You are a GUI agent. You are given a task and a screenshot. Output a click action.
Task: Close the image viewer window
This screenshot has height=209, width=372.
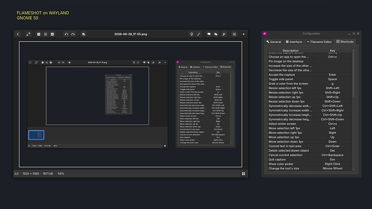tap(243, 34)
